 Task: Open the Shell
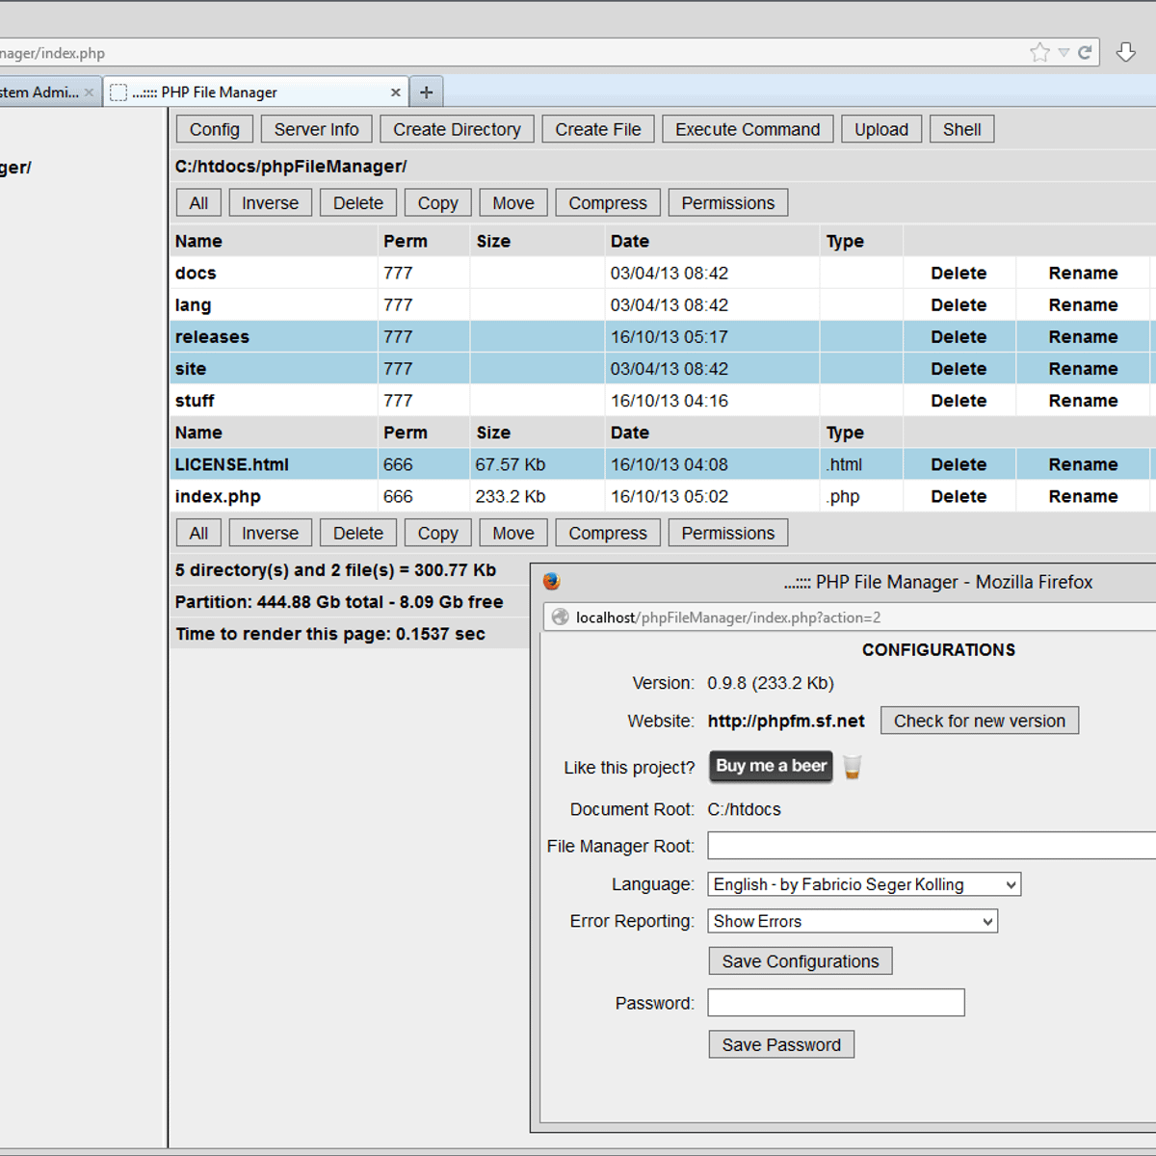point(962,129)
